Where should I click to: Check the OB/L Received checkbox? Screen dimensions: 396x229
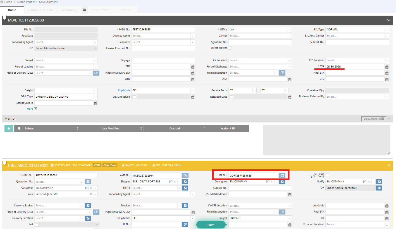tap(134, 97)
